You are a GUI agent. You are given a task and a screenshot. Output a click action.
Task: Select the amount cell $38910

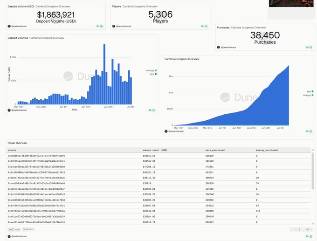coord(147,183)
